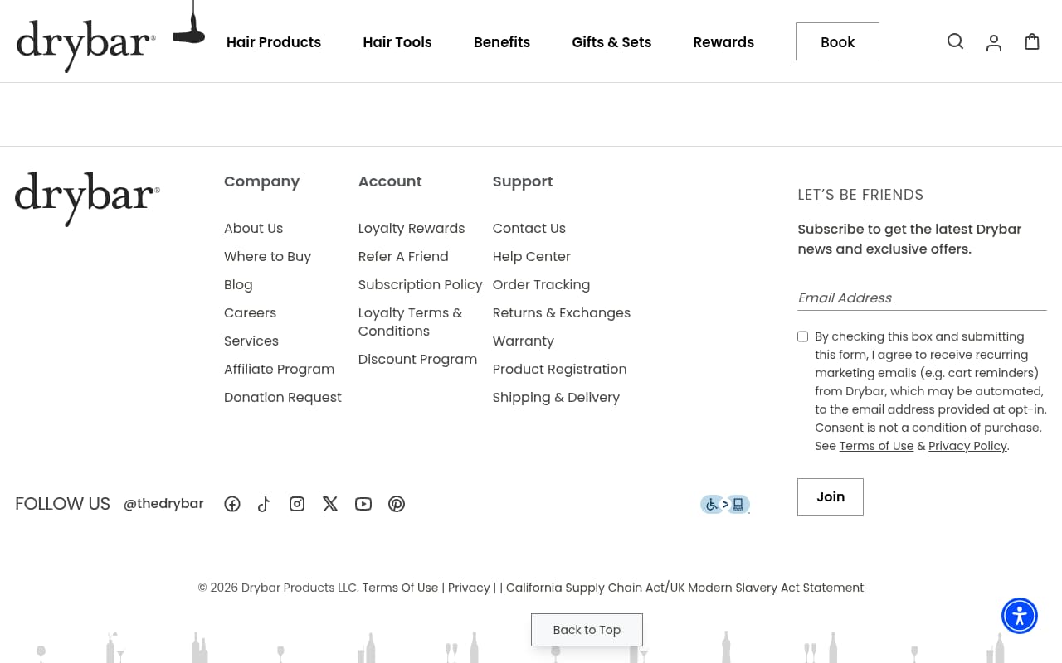1062x663 pixels.
Task: Open the Gifts & Sets menu
Action: 611,42
